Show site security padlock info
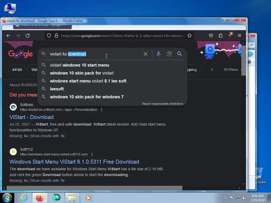 pos(56,36)
